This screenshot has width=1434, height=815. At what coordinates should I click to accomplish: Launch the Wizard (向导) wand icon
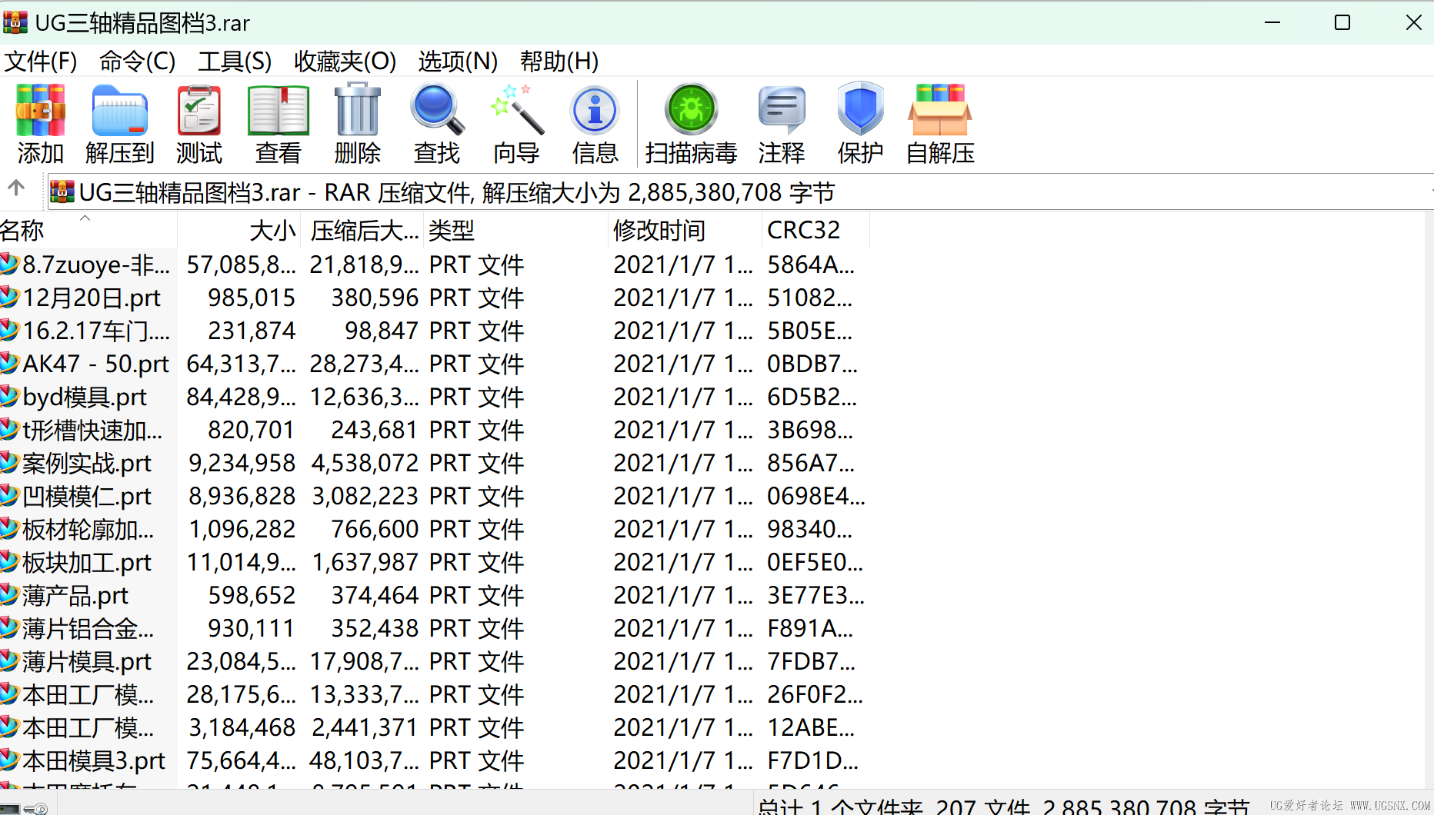click(516, 123)
